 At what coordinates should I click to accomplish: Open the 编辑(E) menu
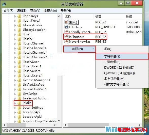[x=22, y=11]
